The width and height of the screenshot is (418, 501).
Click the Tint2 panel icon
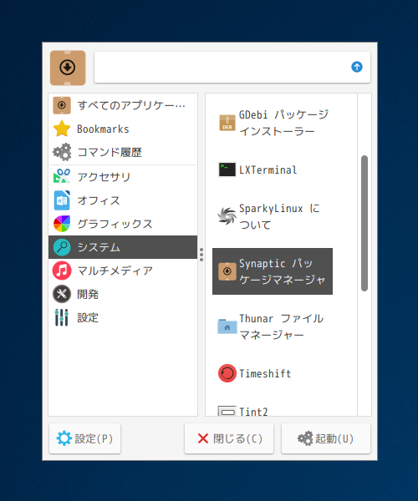227,411
